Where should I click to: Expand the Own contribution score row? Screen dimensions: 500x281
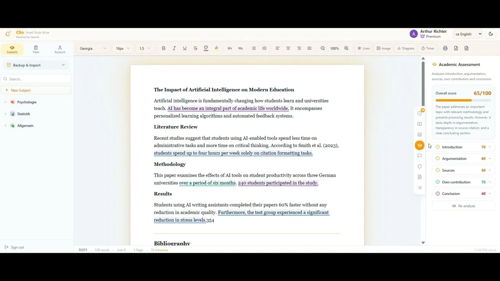463,182
